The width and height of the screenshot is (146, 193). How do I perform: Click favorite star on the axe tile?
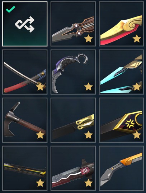pos(40,135)
